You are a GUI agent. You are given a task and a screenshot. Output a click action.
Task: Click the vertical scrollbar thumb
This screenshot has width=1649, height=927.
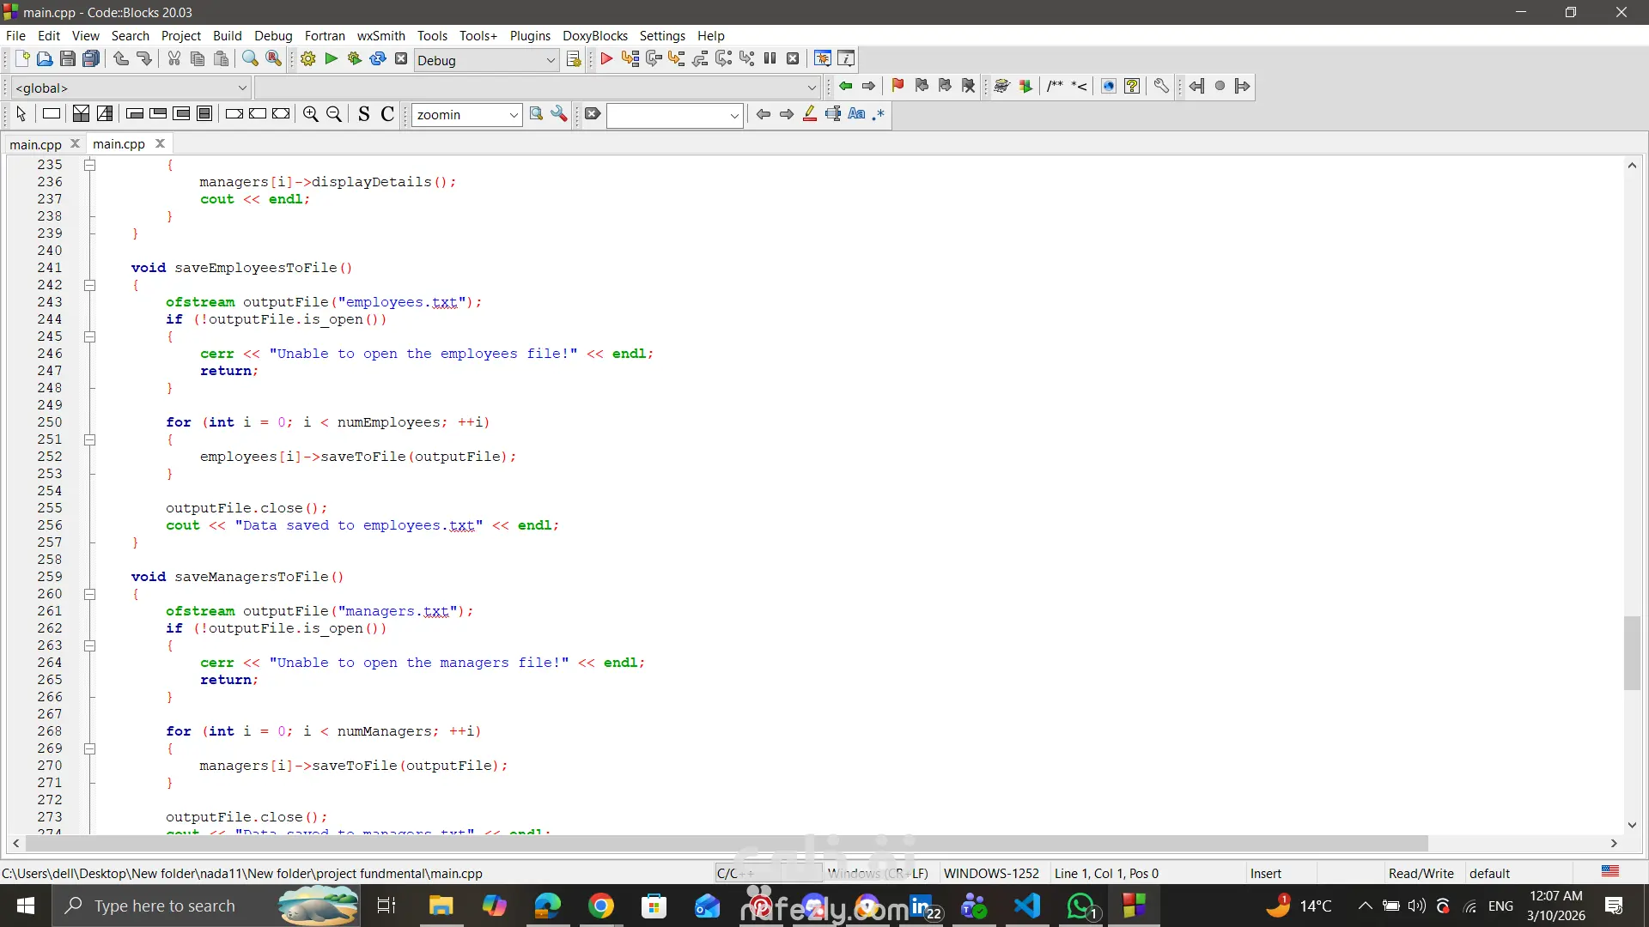(1632, 652)
